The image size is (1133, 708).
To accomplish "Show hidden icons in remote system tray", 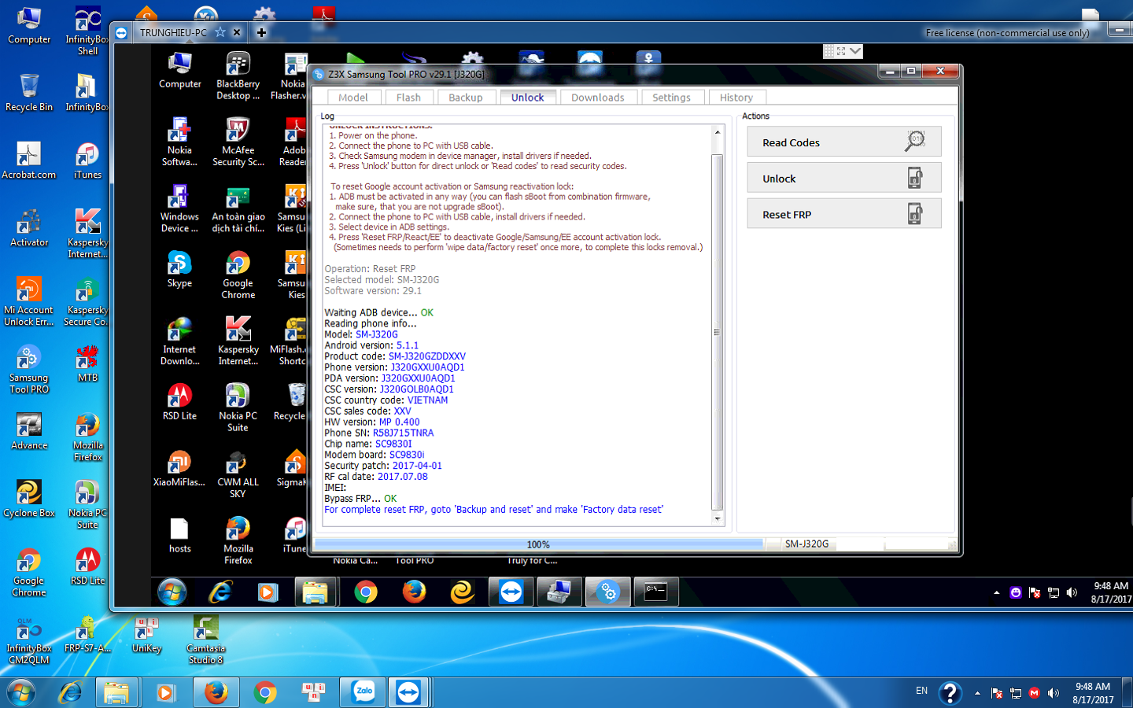I will (996, 592).
